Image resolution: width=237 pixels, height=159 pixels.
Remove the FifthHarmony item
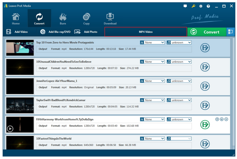pos(226,119)
